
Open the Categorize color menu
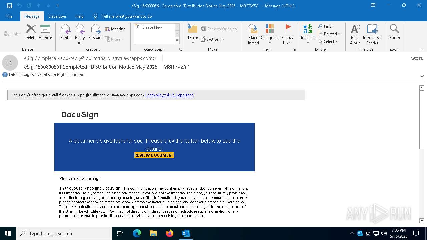[x=270, y=34]
